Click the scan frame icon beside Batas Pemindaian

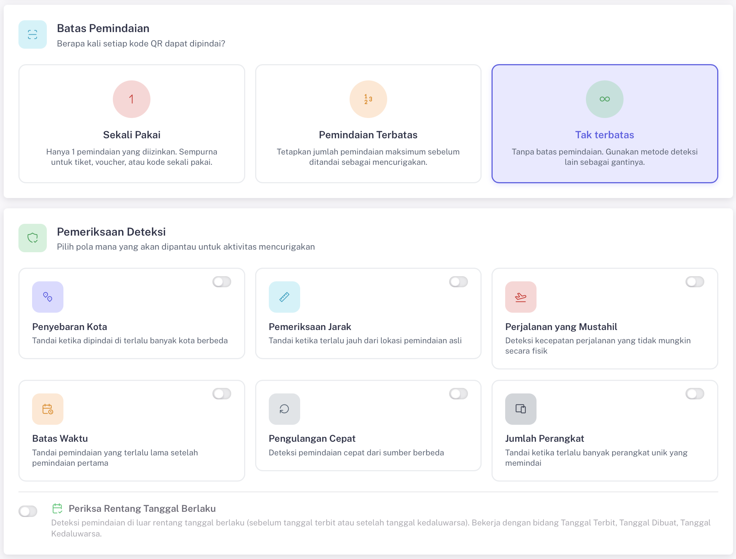[32, 34]
